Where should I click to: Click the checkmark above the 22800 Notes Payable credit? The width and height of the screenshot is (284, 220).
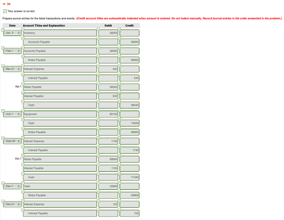(119, 191)
